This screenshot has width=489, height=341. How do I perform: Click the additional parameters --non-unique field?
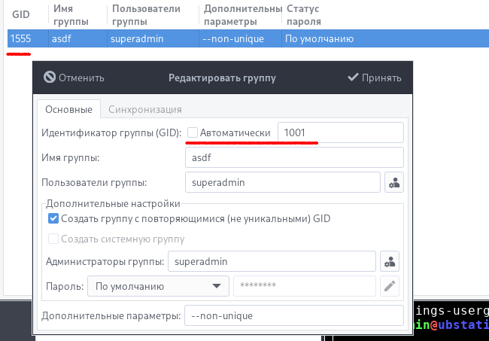pyautogui.click(x=293, y=315)
